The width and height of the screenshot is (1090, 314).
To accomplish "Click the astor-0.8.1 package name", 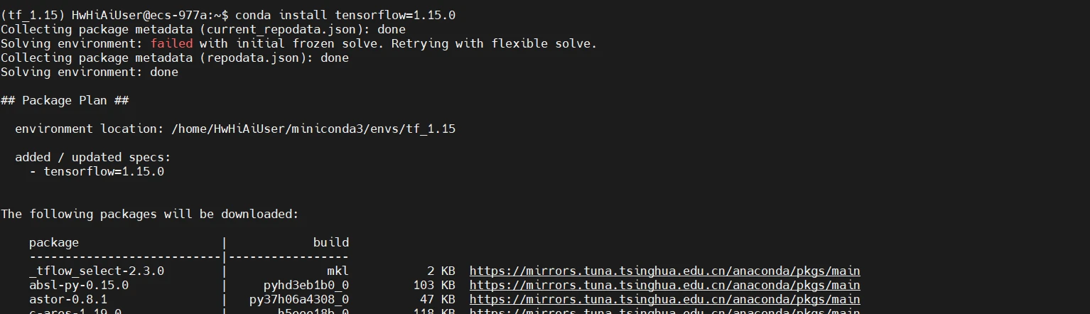I will click(68, 299).
